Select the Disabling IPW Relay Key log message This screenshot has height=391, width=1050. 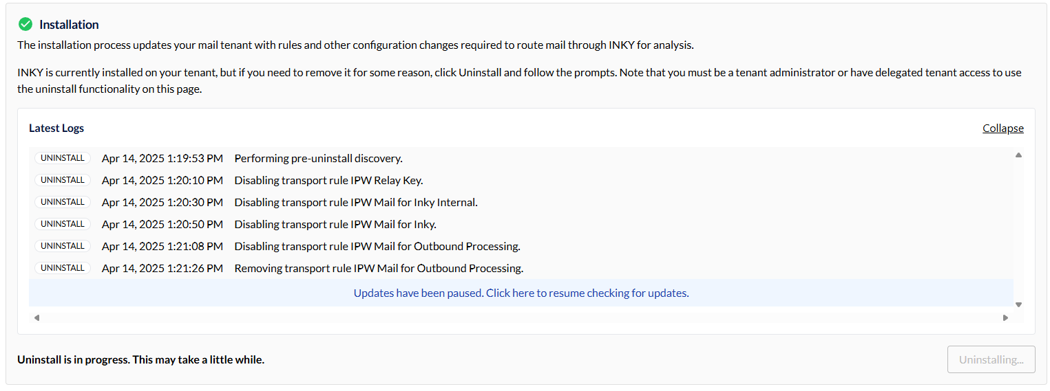pyautogui.click(x=328, y=181)
